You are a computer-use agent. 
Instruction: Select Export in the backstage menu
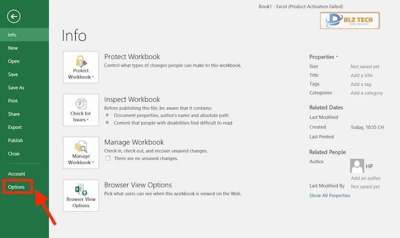pos(15,127)
